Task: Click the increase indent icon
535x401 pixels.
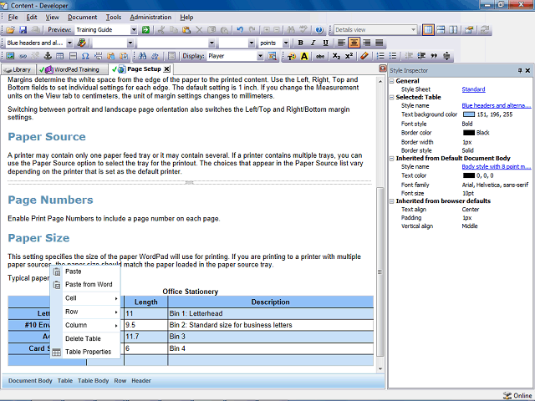Action: coord(421,56)
